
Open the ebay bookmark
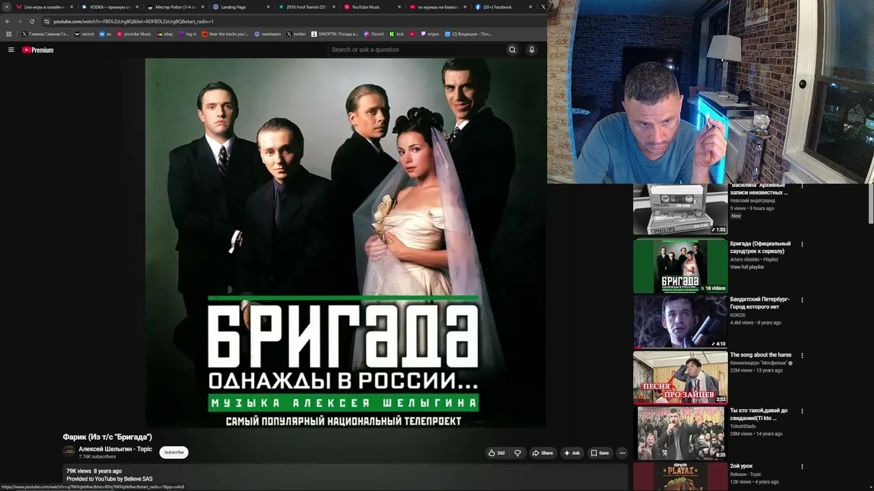point(165,33)
